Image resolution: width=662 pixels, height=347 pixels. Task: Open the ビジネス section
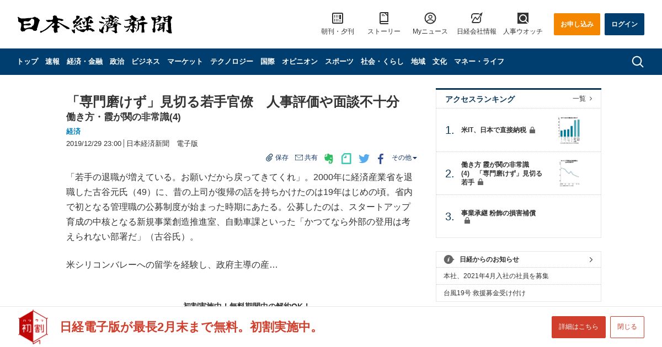146,62
